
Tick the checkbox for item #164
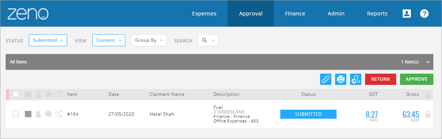[x=16, y=114]
